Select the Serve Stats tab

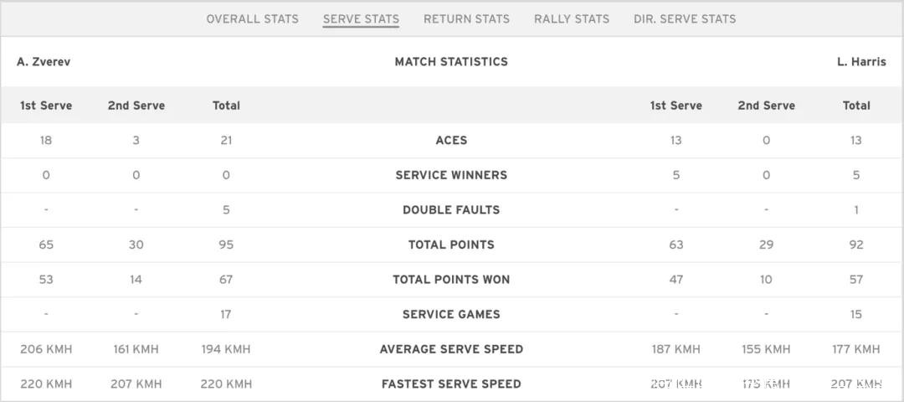click(361, 18)
